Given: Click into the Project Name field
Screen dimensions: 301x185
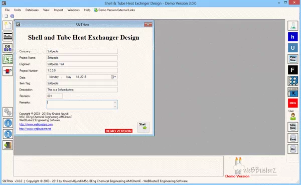Looking at the screenshot, I should 82,58.
